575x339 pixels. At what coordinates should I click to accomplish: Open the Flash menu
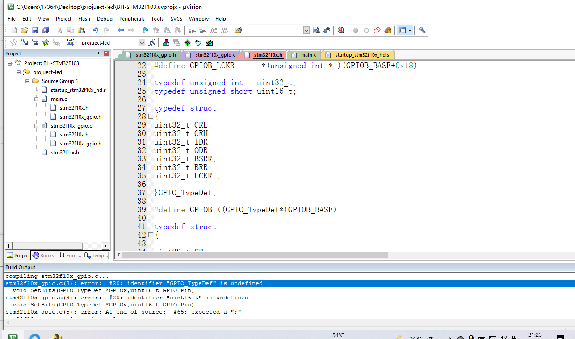pos(84,19)
